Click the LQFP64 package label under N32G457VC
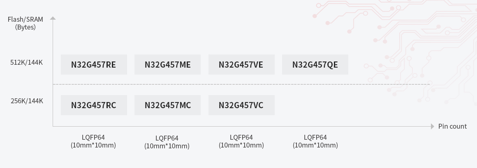 [x=241, y=141]
